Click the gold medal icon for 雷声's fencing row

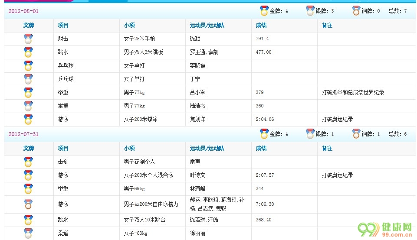[28, 162]
